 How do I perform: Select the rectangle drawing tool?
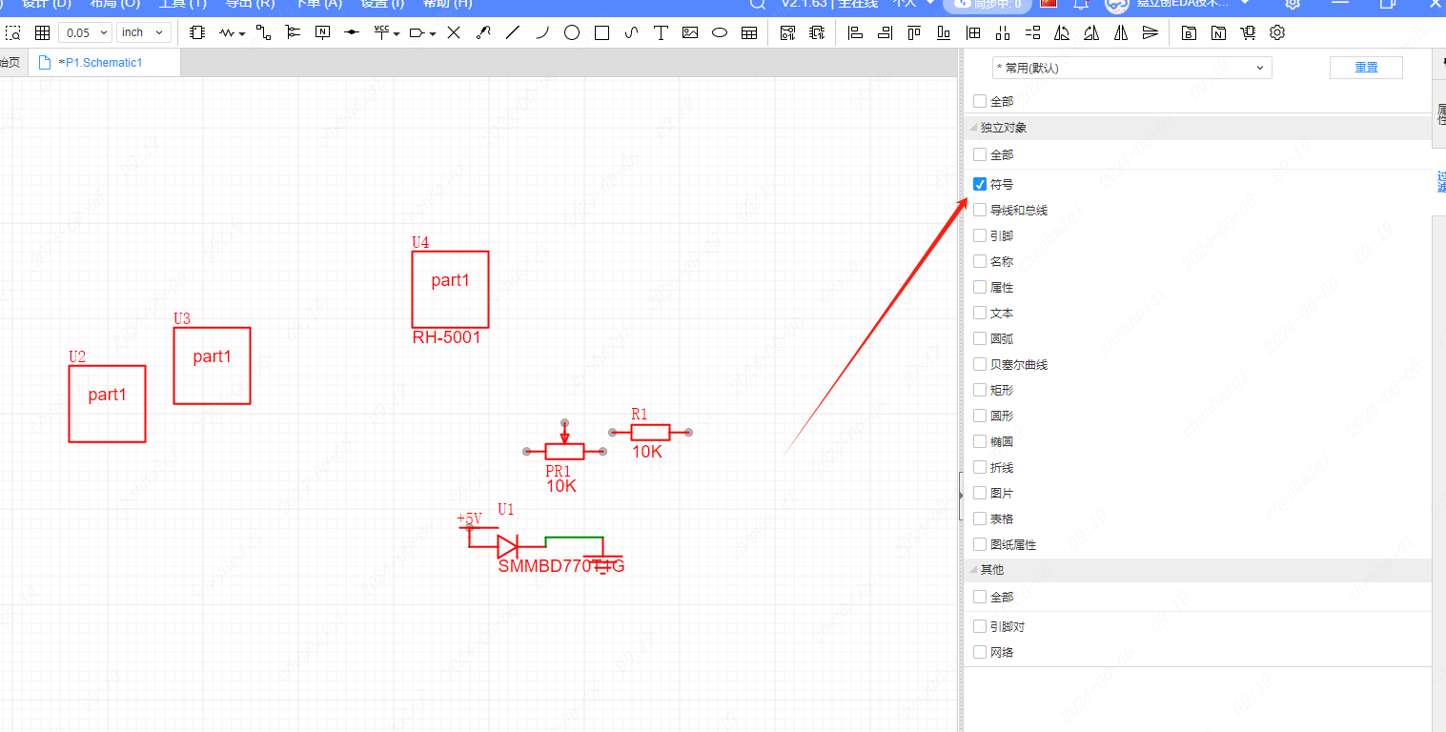point(601,32)
